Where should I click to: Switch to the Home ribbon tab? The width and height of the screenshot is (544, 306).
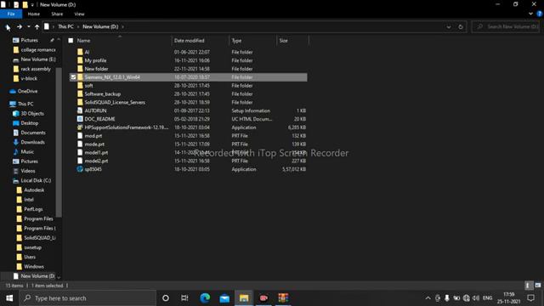pyautogui.click(x=34, y=14)
